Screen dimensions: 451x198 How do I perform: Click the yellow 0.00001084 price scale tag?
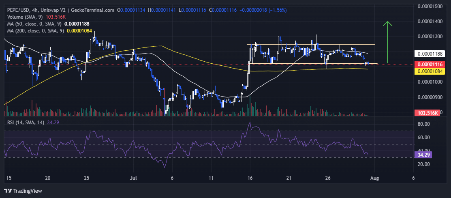point(430,71)
